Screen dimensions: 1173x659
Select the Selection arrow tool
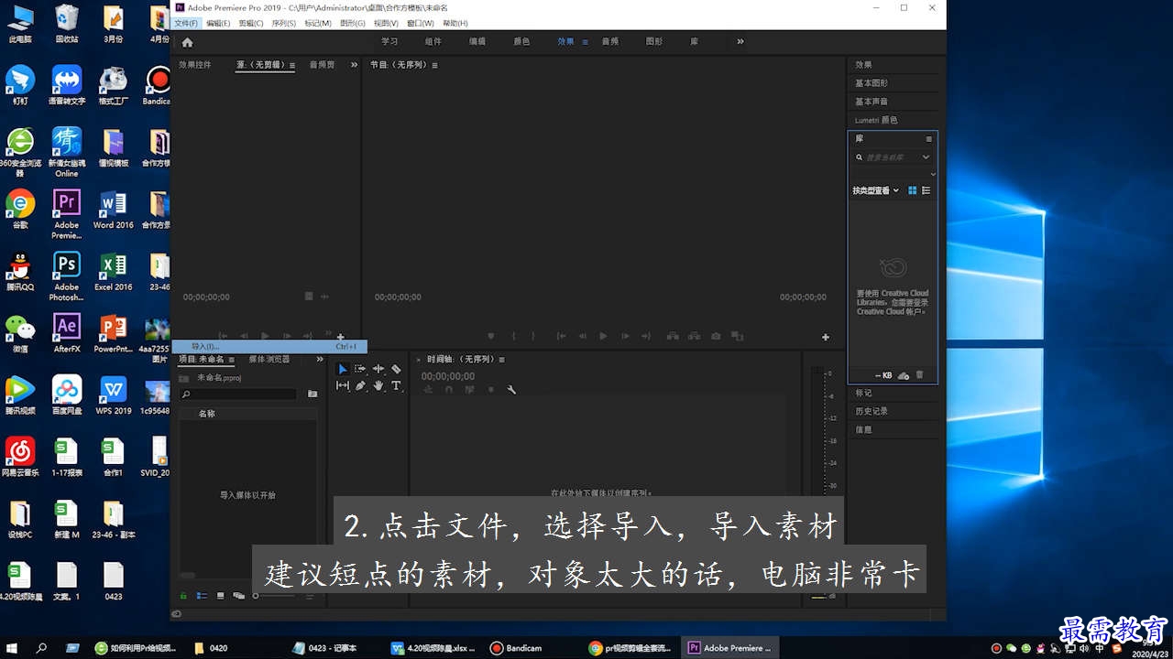(x=343, y=369)
